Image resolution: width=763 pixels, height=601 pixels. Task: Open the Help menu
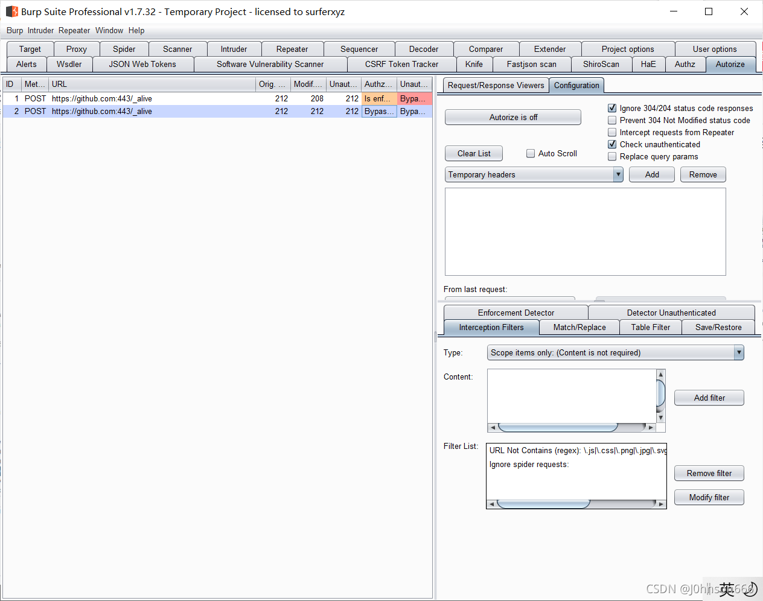(136, 30)
